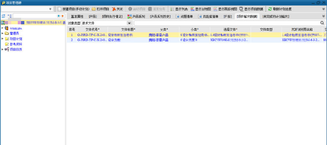Screen dimensions: 327x145
Task: Click the magnifier search icon
Action: point(322,23)
